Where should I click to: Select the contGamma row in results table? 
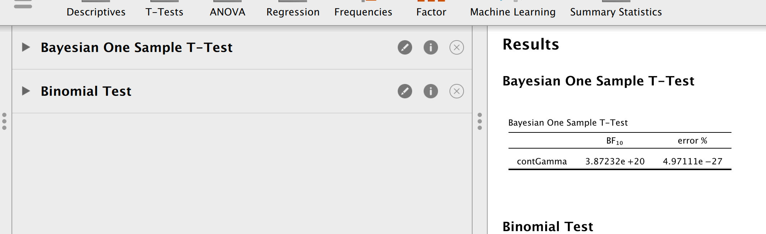point(542,161)
